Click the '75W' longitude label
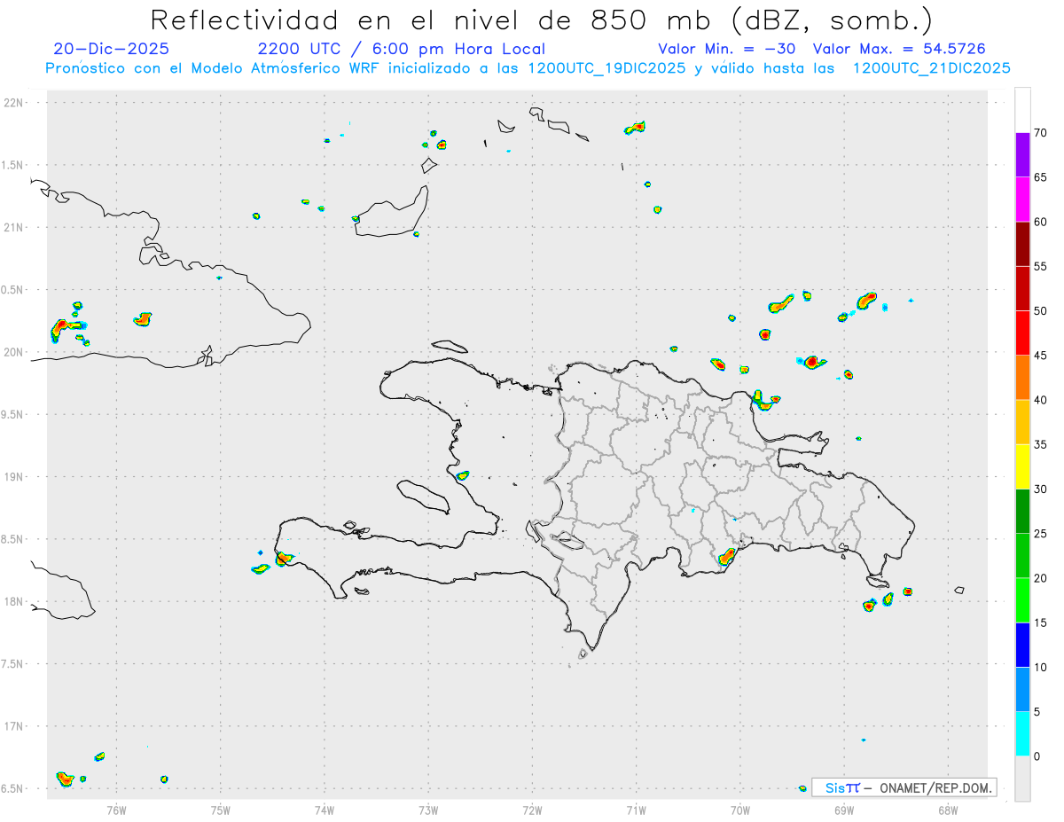Viewport: 1064px width, 822px height. (220, 810)
